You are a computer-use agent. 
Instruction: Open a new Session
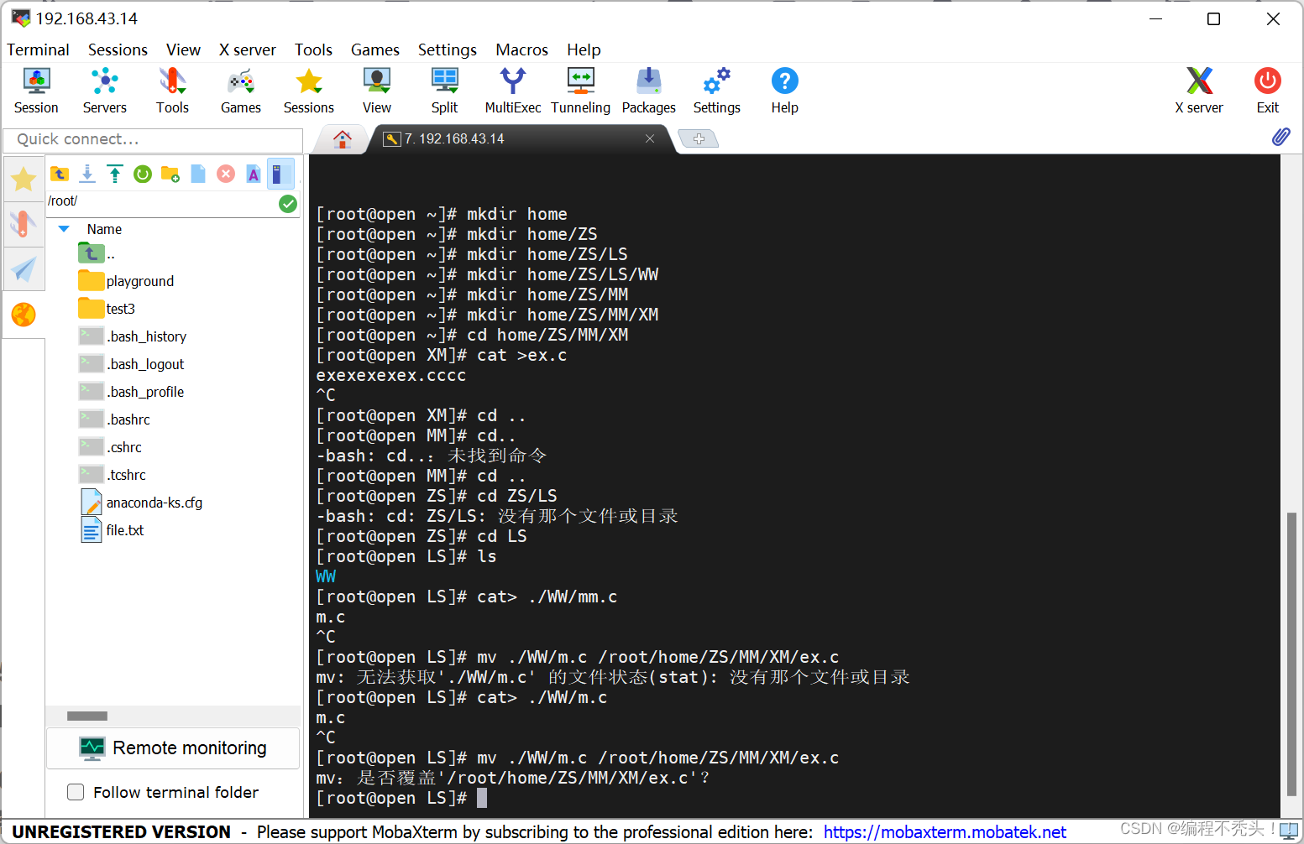[36, 90]
